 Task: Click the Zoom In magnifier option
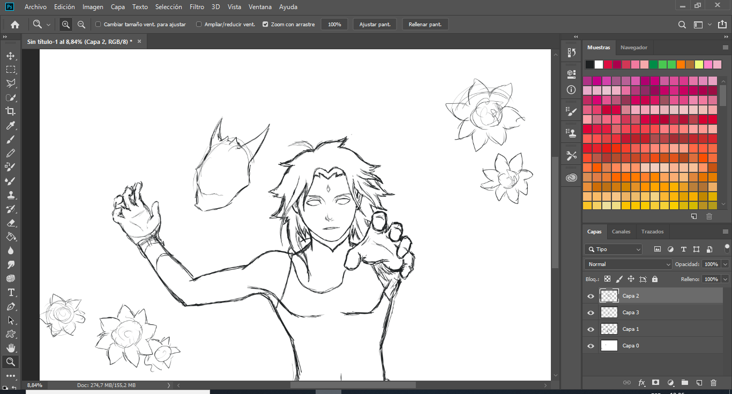(x=66, y=25)
